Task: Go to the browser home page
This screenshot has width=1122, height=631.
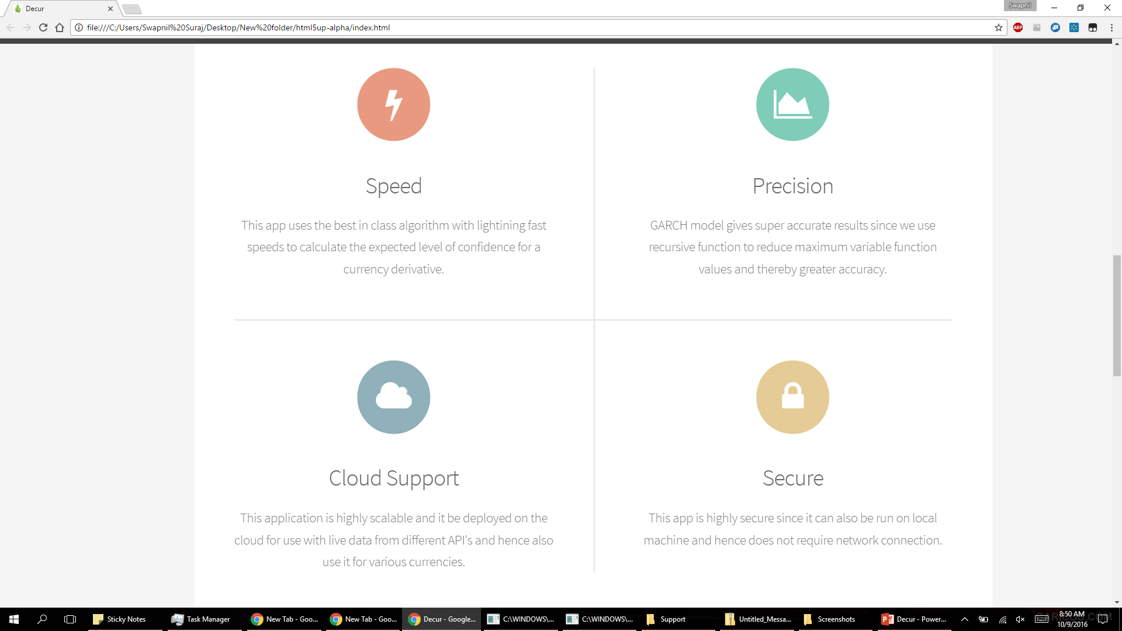Action: point(60,27)
